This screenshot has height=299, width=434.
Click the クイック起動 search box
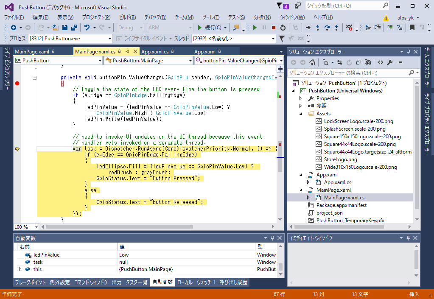click(347, 6)
